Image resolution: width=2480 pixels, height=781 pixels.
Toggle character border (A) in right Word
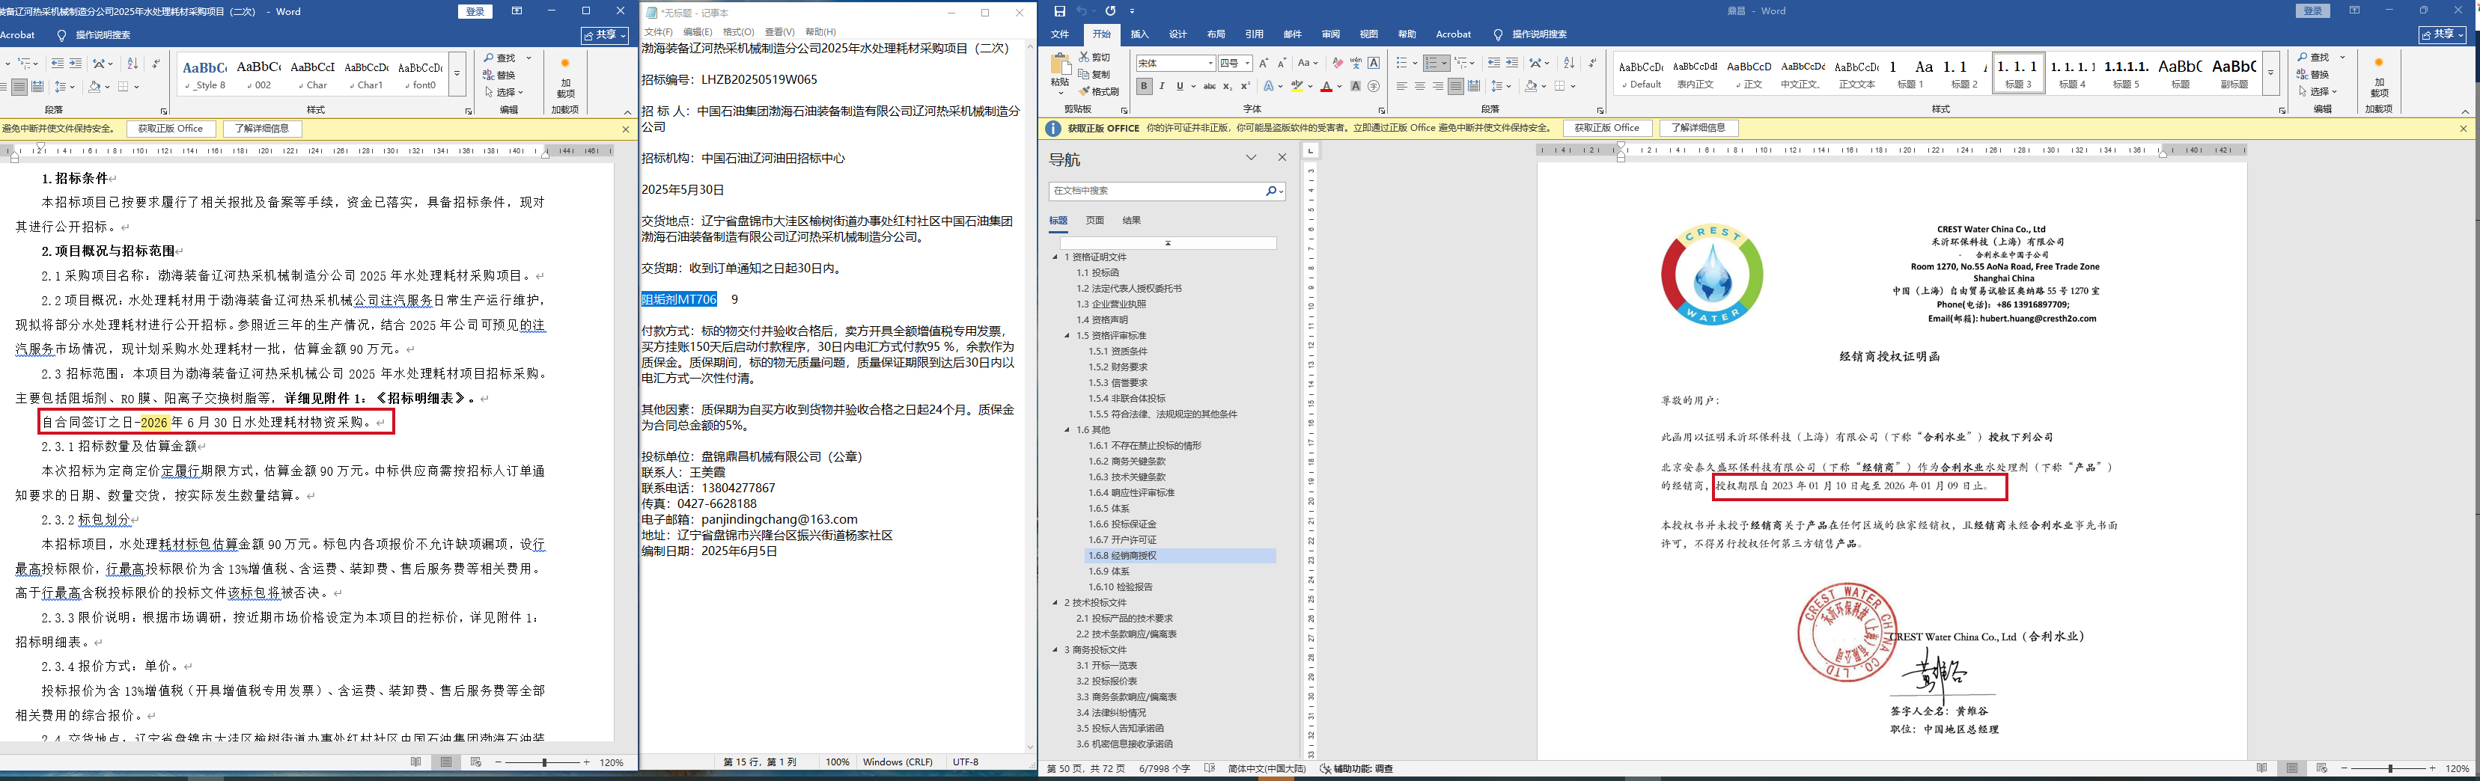pos(1374,63)
